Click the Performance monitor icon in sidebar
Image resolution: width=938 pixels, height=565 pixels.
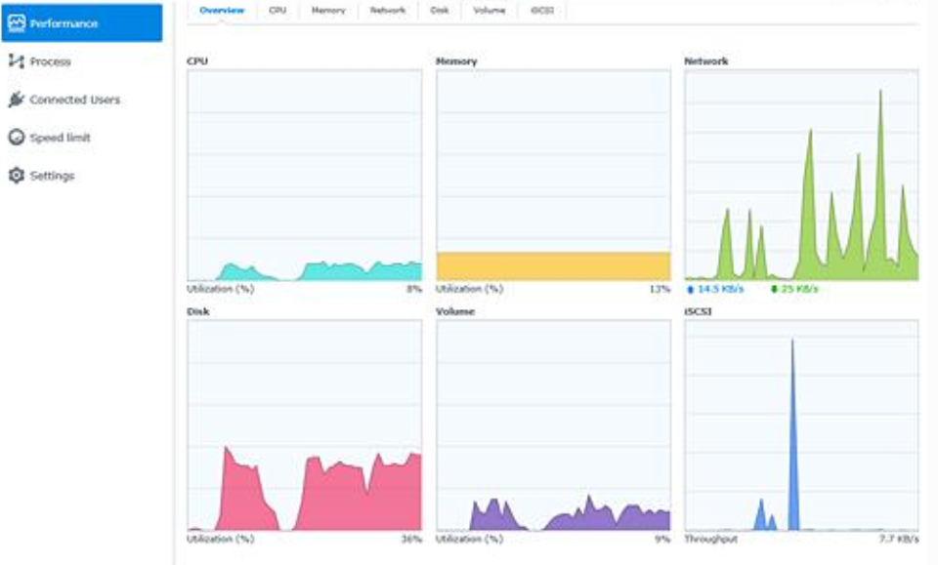(x=17, y=23)
